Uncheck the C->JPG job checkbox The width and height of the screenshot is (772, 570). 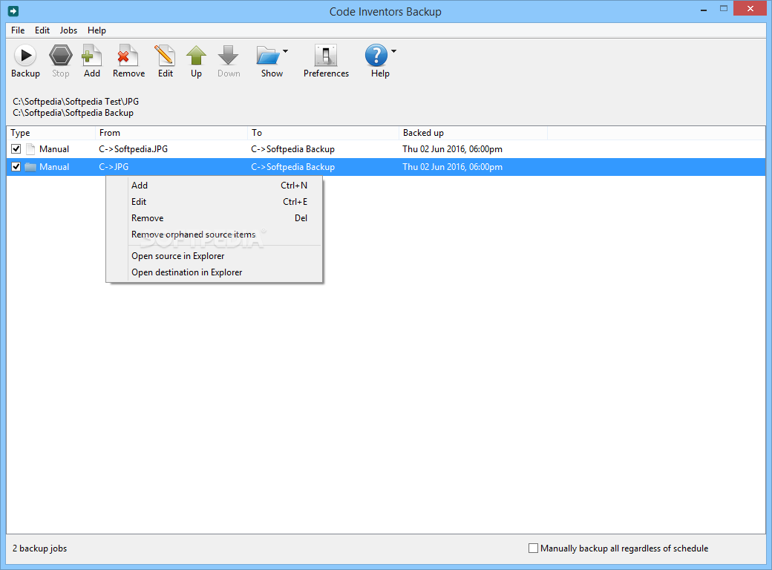(16, 166)
